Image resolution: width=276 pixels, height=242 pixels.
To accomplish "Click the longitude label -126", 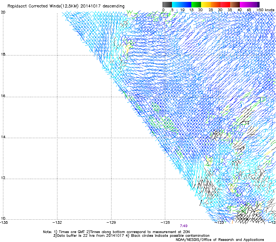I will point(165,223).
